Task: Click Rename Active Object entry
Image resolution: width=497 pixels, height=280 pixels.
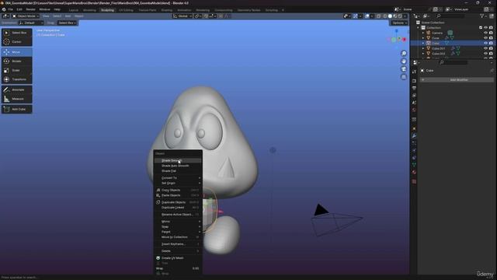Action: (x=178, y=215)
